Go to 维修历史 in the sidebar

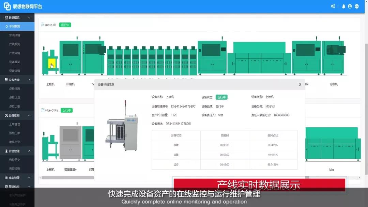click(15, 142)
